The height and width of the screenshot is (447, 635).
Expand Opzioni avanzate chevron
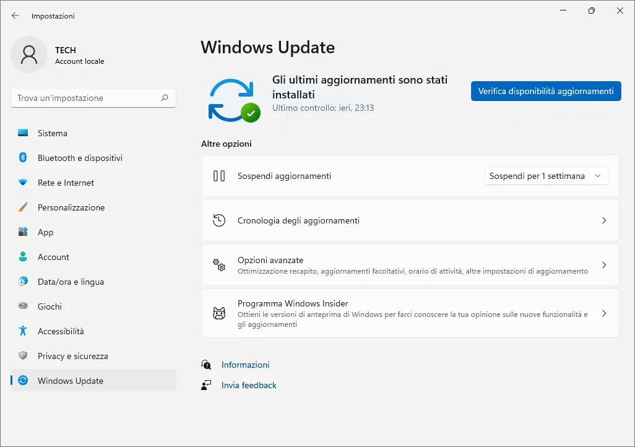tap(604, 265)
